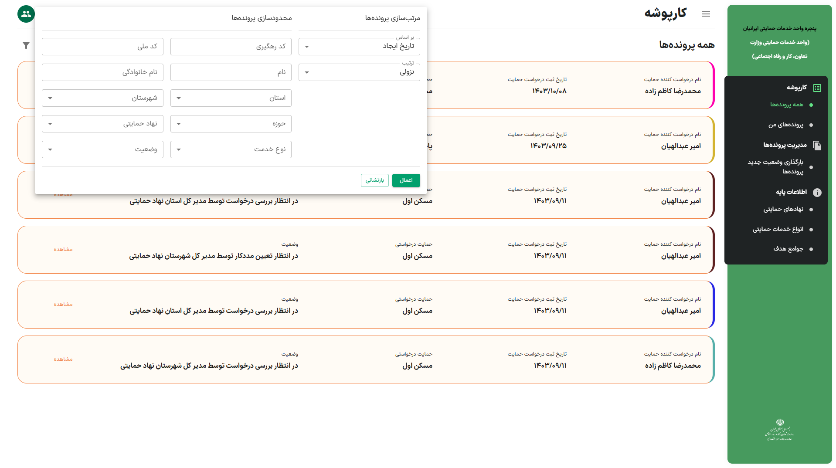Expand the استان dropdown
The height and width of the screenshot is (468, 836).
[x=231, y=98]
